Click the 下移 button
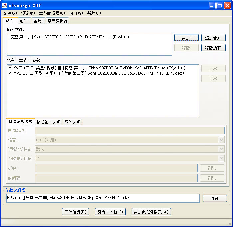The image size is (233, 227). [x=213, y=78]
